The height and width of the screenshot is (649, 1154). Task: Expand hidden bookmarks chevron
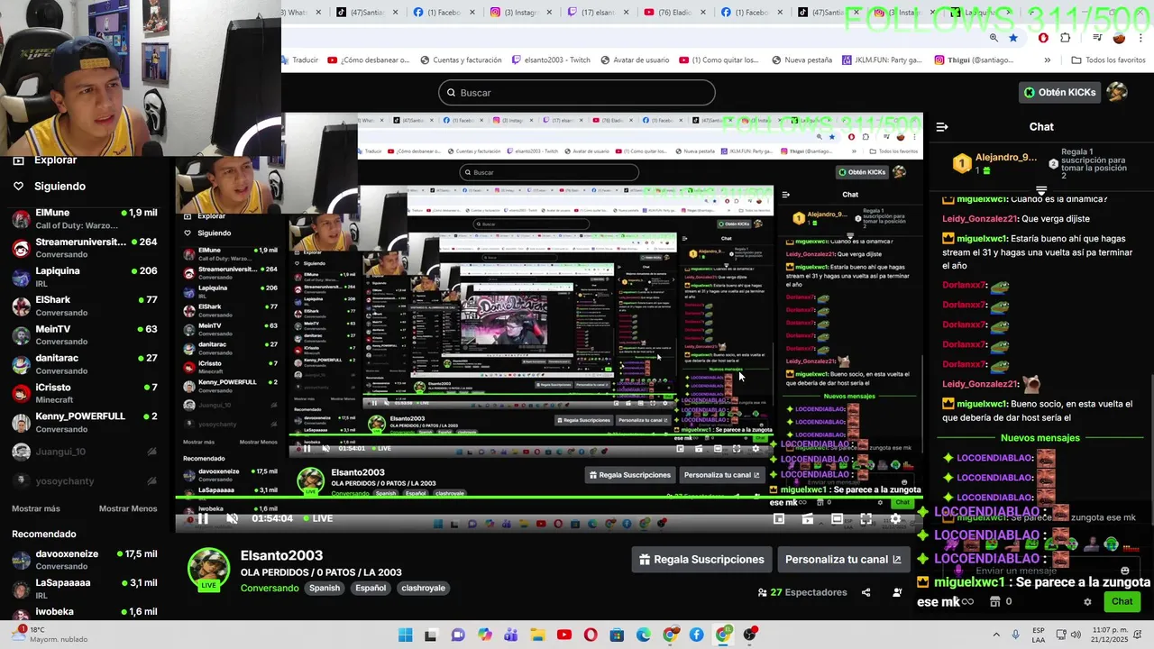pyautogui.click(x=1047, y=59)
